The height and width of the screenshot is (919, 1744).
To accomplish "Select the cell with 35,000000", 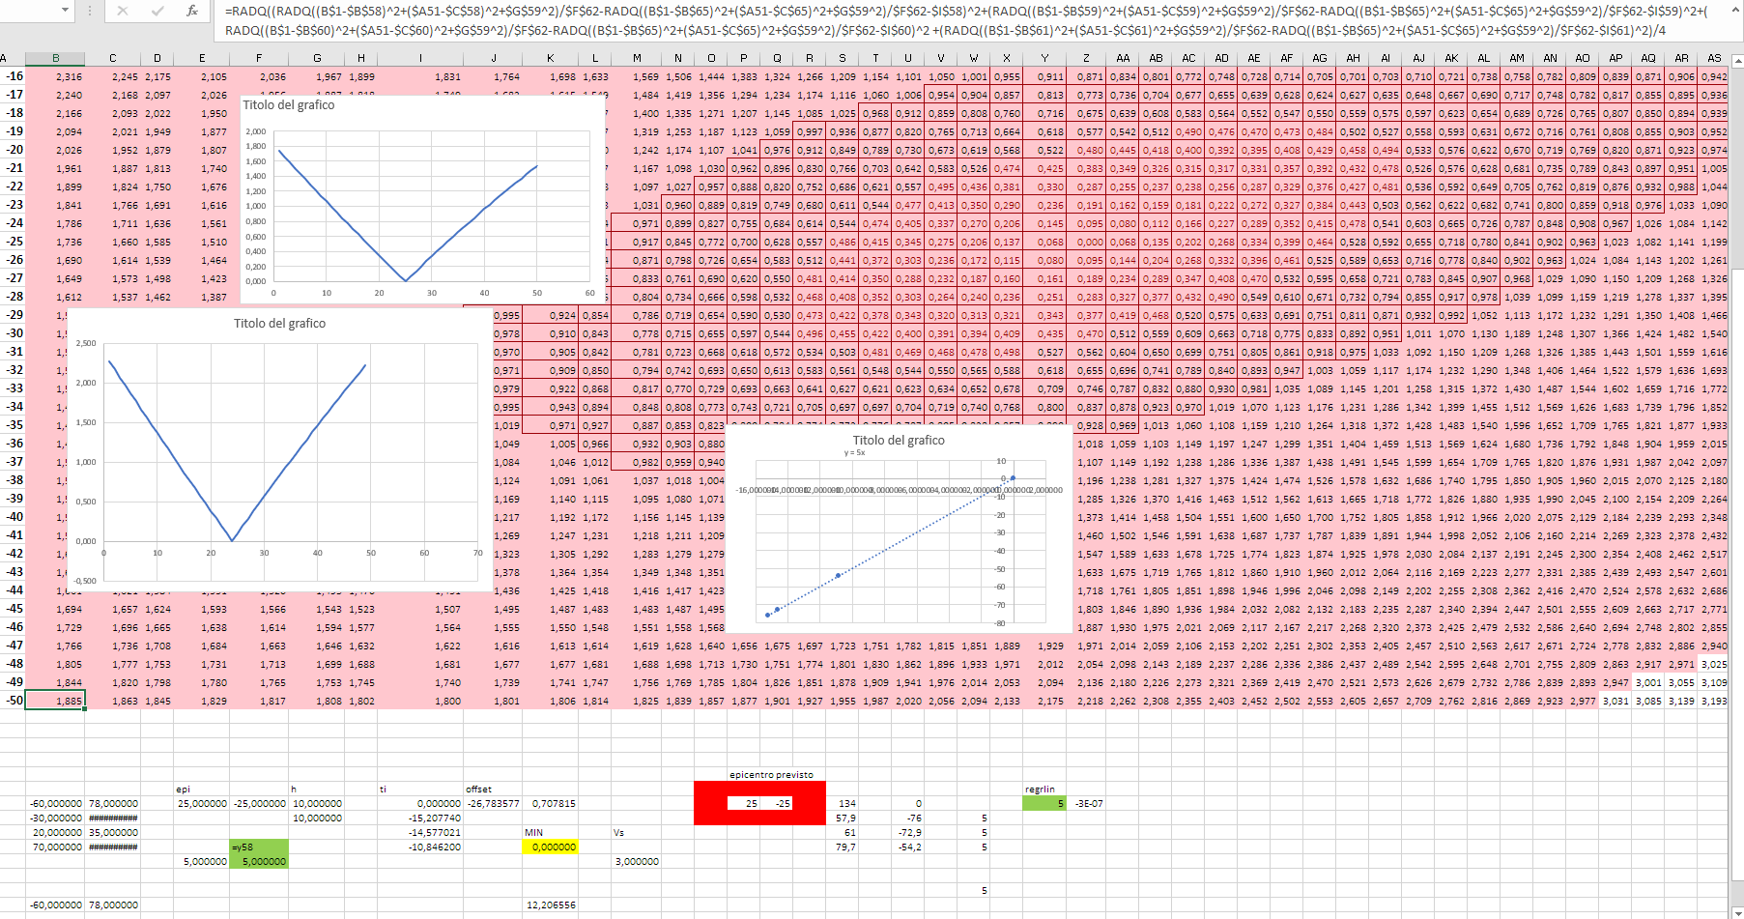I will pyautogui.click(x=112, y=832).
